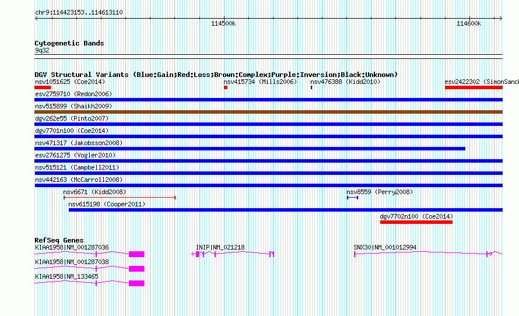Click the nsv471317 (Jakobsson2008) blue bar
The width and height of the screenshot is (519, 316).
(250, 149)
